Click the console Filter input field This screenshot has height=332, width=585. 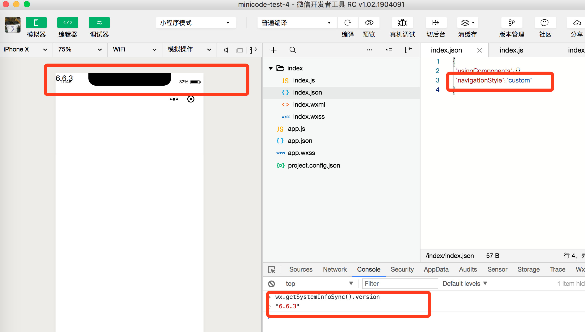pyautogui.click(x=400, y=284)
